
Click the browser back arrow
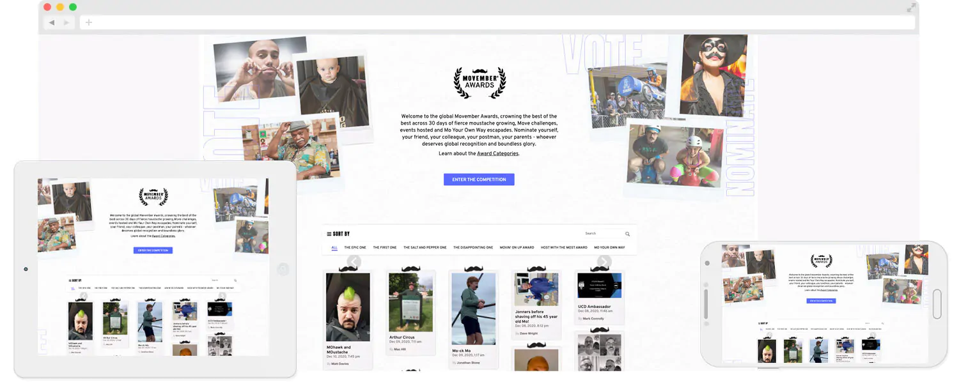point(52,22)
